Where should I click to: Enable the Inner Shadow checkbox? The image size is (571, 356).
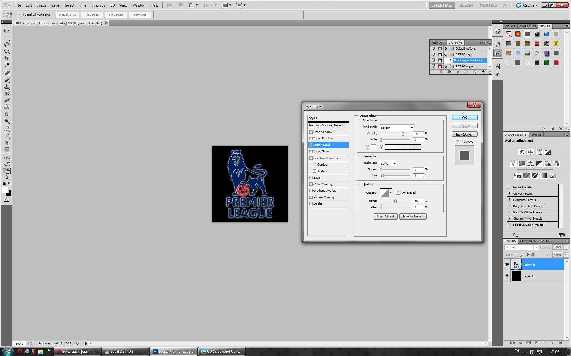coord(311,139)
